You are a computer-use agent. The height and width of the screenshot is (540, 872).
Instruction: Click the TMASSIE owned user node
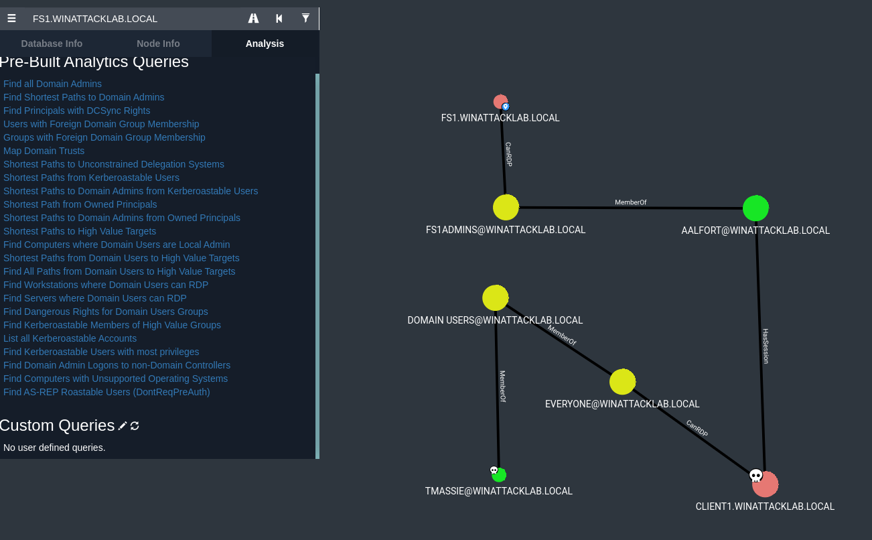pos(499,475)
